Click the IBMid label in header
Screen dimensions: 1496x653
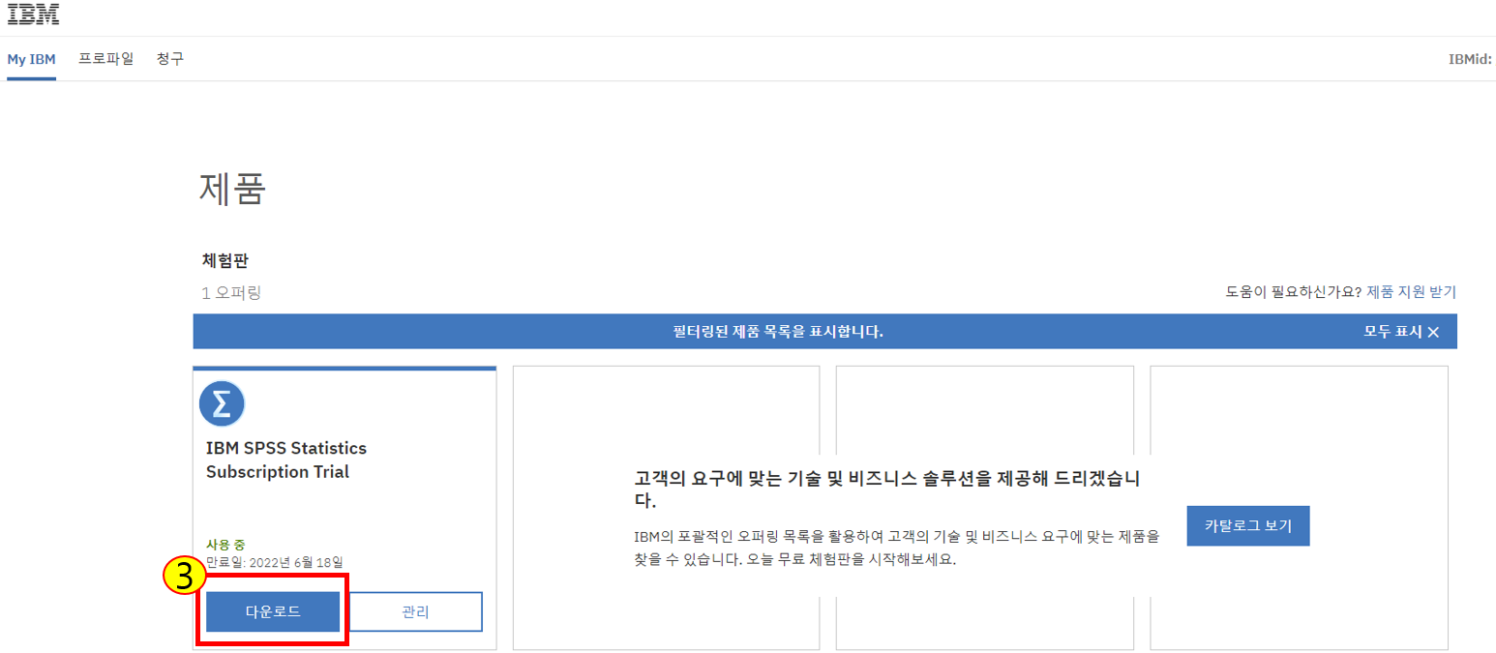(1470, 59)
